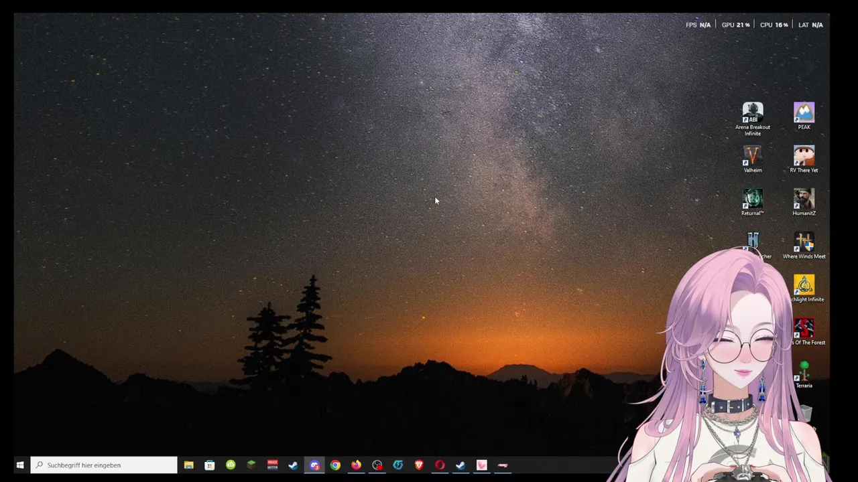Viewport: 858px width, 482px height.
Task: Select the Terraria desktop shortcut
Action: coord(804,375)
